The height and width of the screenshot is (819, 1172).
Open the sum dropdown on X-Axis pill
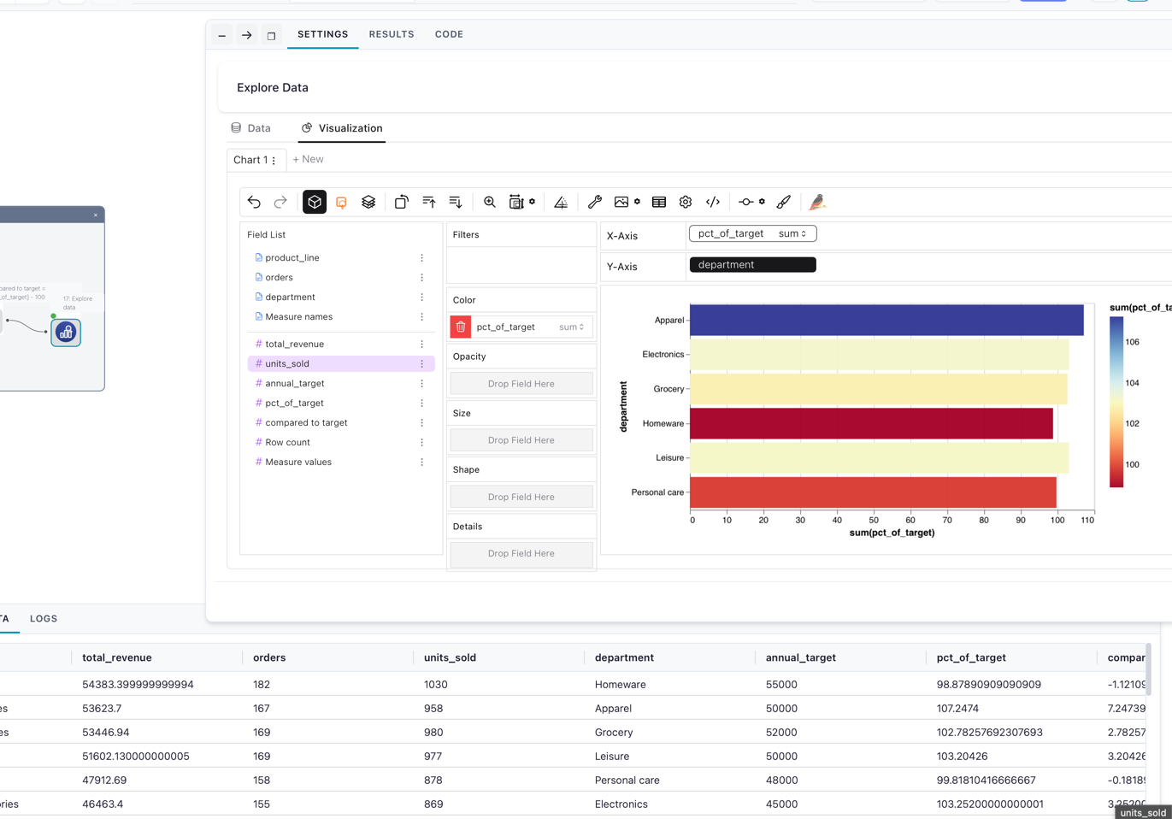point(792,233)
